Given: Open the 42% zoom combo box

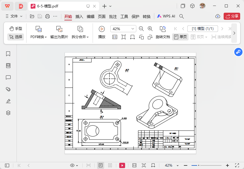Looking at the screenshot, I should (123, 29).
